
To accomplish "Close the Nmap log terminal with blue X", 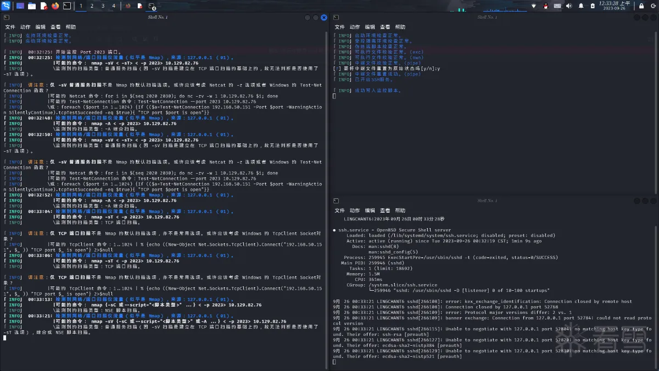I will coord(324,18).
